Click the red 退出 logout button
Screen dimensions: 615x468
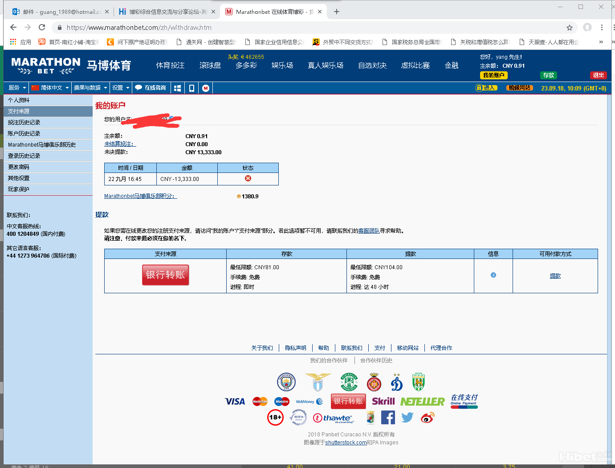pyautogui.click(x=598, y=75)
